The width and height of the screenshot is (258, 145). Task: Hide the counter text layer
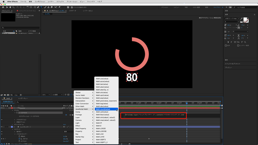click(2, 108)
